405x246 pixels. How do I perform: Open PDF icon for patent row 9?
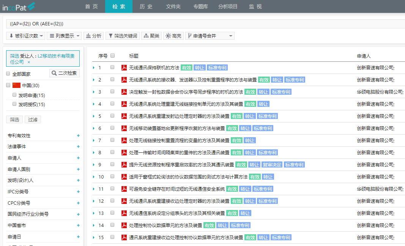[124, 165]
